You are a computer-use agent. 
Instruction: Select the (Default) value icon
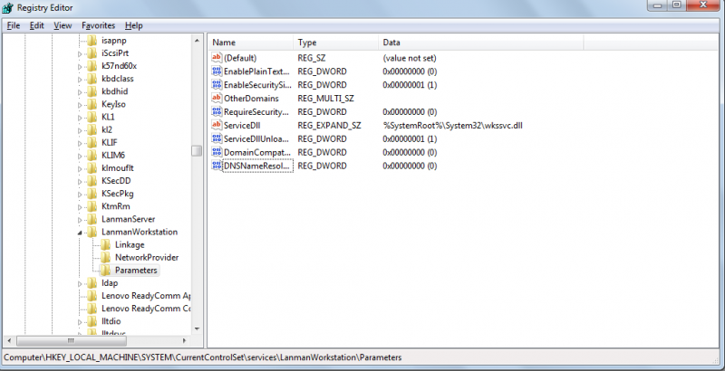click(217, 58)
